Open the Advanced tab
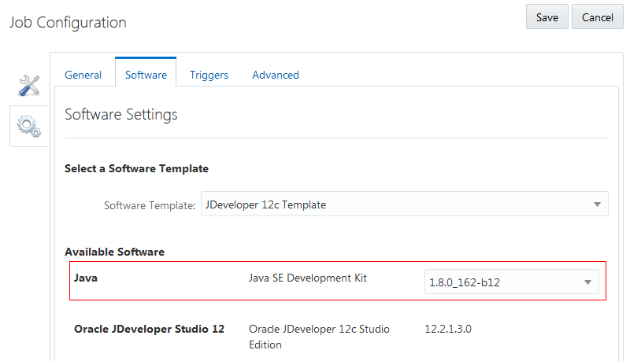Image resolution: width=630 pixels, height=361 pixels. (276, 75)
